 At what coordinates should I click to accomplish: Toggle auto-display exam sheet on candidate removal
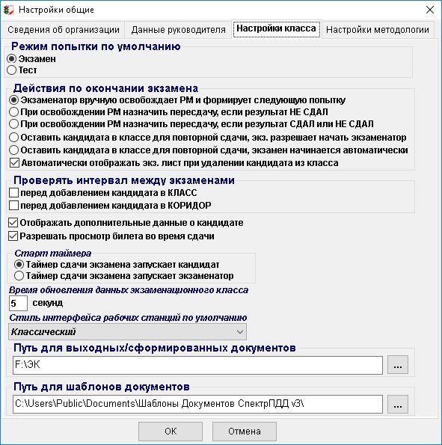pyautogui.click(x=174, y=163)
